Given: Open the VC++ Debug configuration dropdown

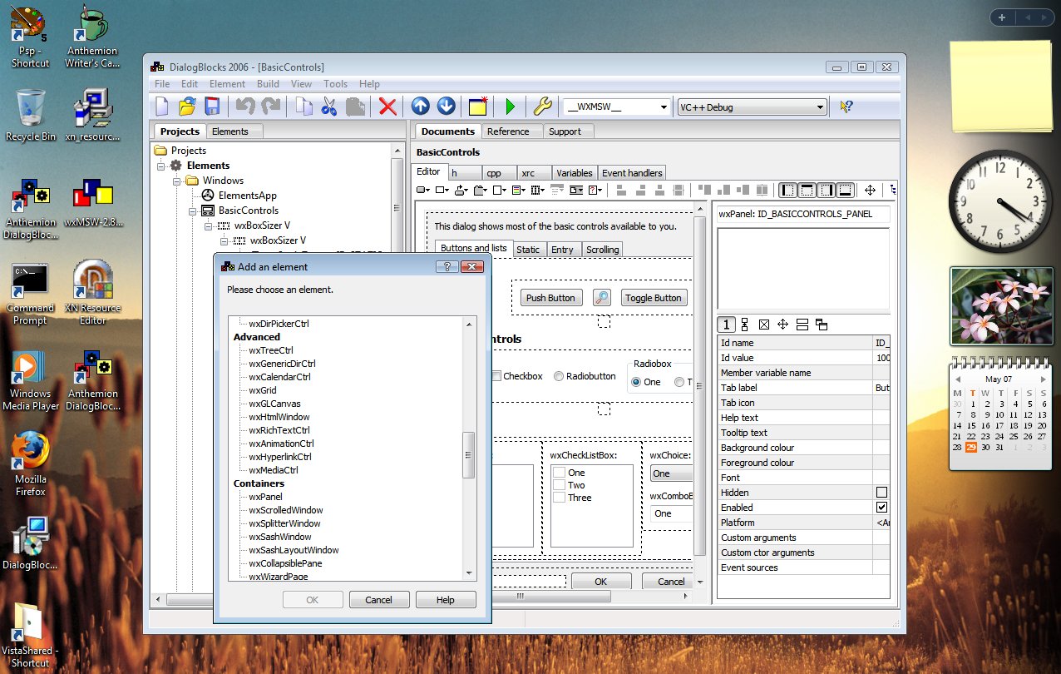Looking at the screenshot, I should [x=822, y=107].
